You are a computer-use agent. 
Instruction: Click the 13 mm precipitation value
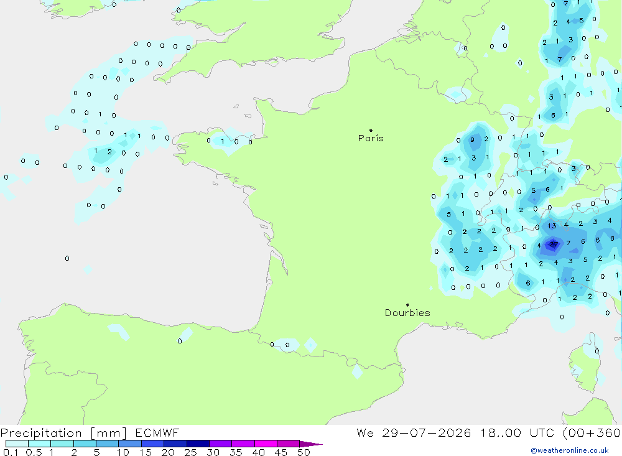(x=552, y=226)
